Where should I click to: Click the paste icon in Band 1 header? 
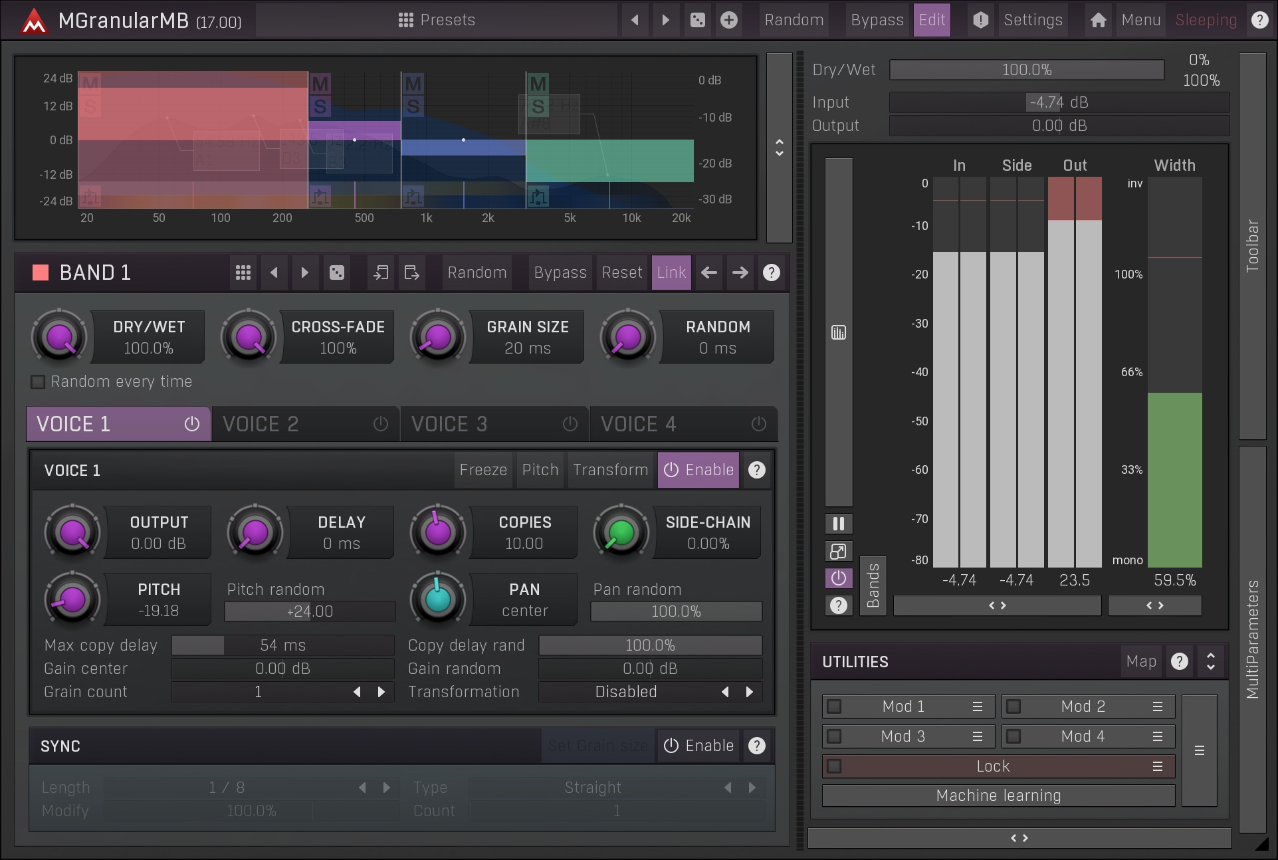click(411, 272)
